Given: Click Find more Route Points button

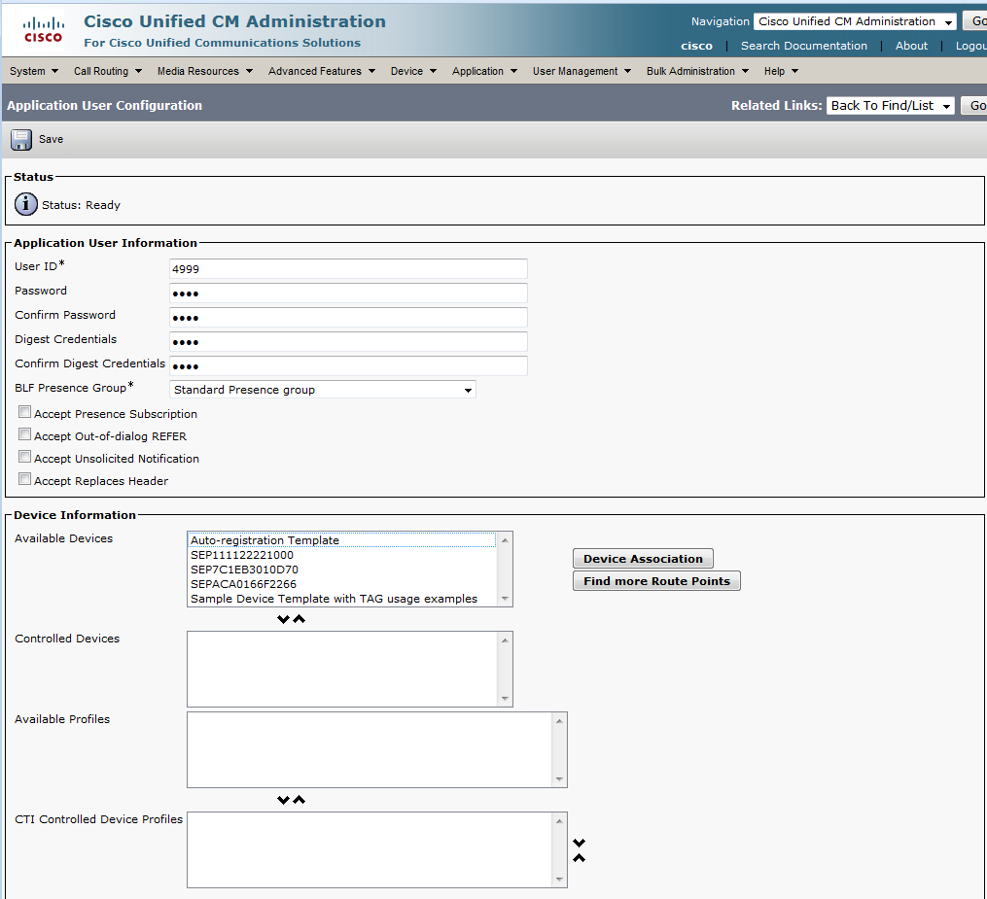Looking at the screenshot, I should coord(656,581).
